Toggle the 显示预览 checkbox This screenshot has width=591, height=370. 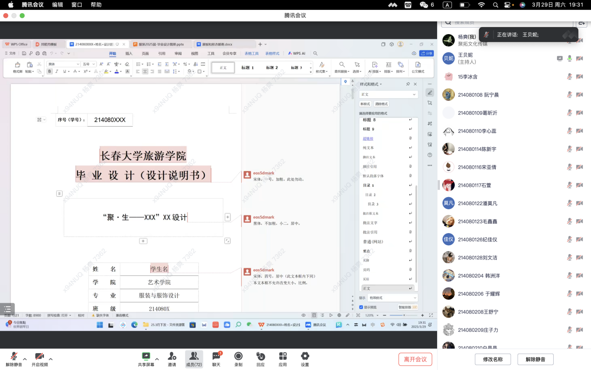[361, 307]
